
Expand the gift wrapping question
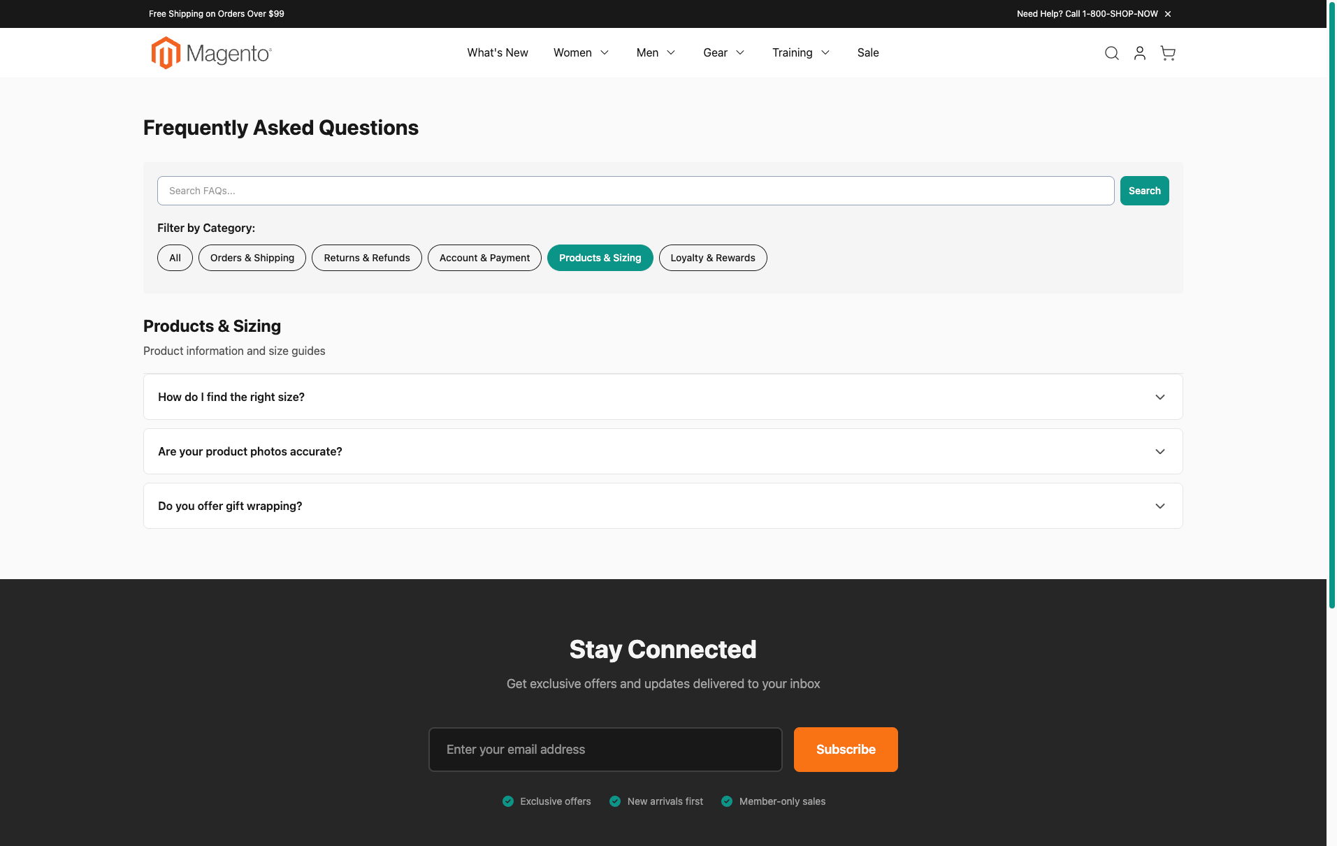pyautogui.click(x=663, y=505)
